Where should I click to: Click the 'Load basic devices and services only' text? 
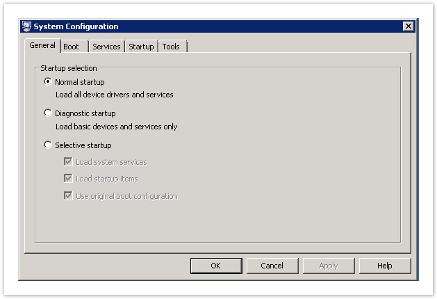tap(116, 127)
